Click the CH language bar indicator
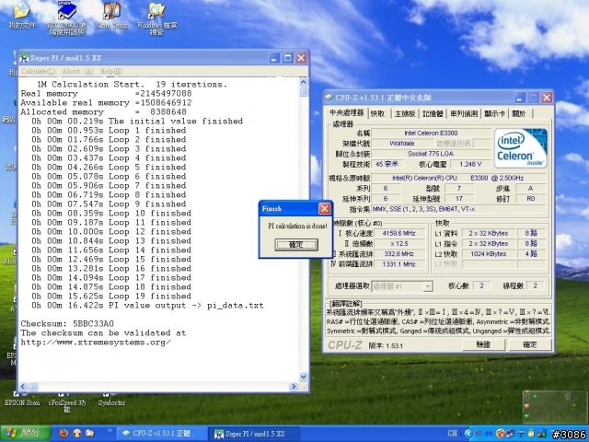589x442 pixels. point(452,434)
